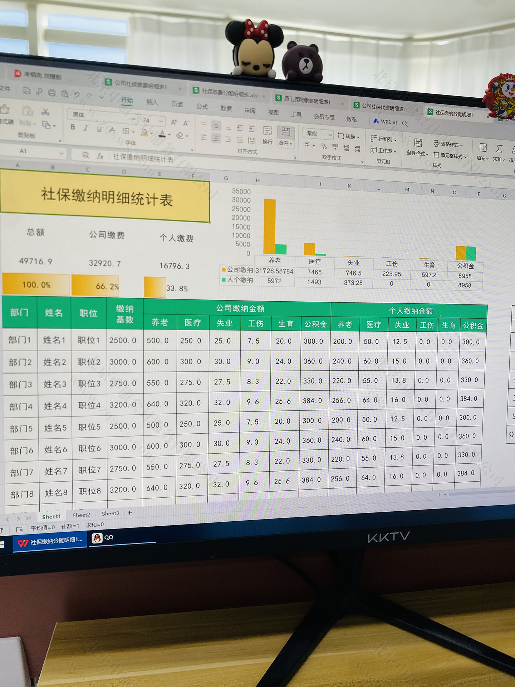Toggle the wrap text (换行) button
Screen dimensions: 515x687
coord(268,135)
